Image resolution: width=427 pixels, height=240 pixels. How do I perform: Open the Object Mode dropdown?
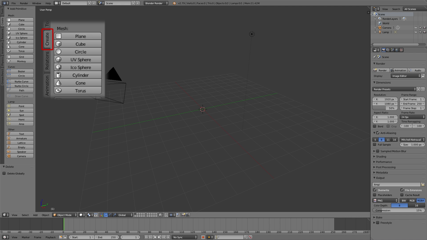[65, 215]
